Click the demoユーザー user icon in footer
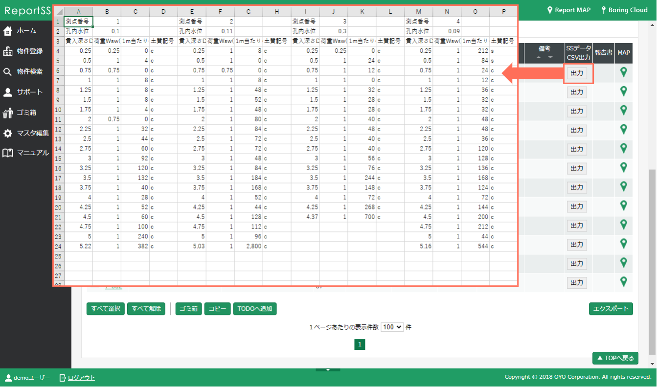The height and width of the screenshot is (387, 657). pos(8,378)
